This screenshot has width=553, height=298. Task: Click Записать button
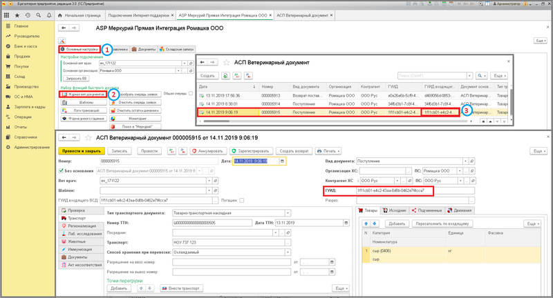[119, 151]
